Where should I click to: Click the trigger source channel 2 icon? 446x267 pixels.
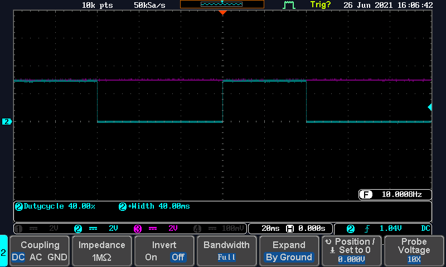coord(351,229)
